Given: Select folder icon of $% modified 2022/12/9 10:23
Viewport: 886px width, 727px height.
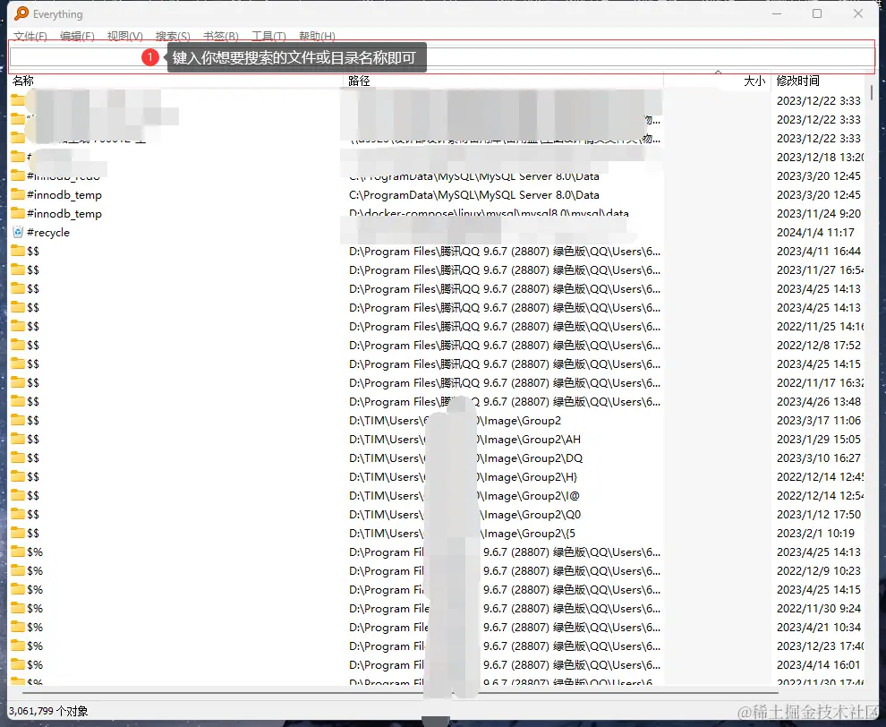Looking at the screenshot, I should coord(18,570).
